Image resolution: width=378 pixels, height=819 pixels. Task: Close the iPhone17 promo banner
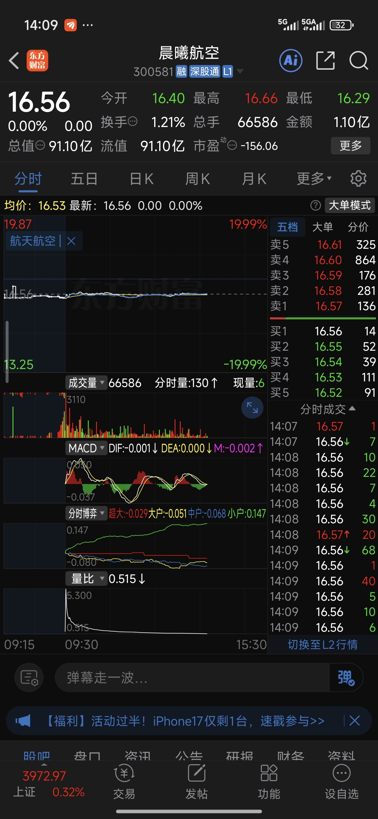tap(354, 720)
